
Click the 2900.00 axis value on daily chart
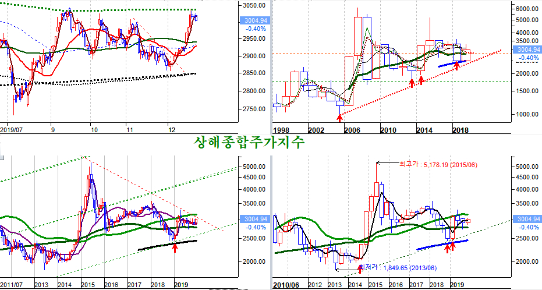[254, 56]
